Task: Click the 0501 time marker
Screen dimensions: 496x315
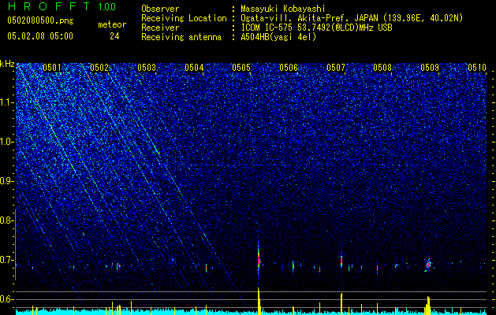Action: (52, 67)
